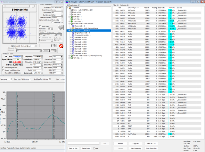205x152 pixels.
Task: Click the left arrow of constellation scrollbar
Action: (x=4, y=6)
